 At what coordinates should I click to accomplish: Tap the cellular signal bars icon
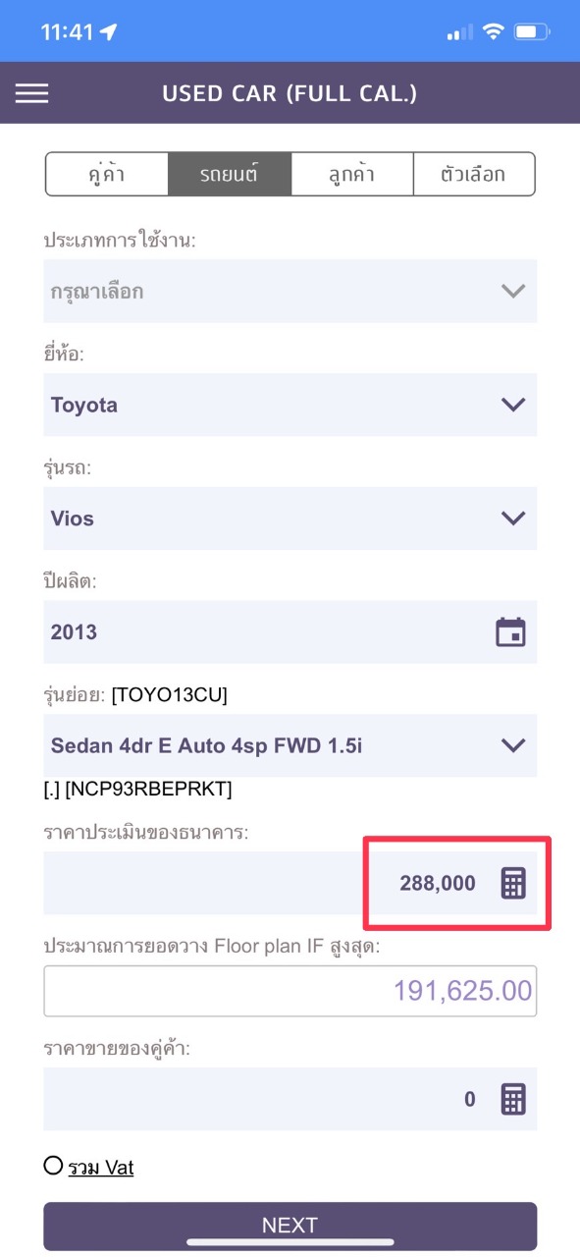(x=458, y=32)
